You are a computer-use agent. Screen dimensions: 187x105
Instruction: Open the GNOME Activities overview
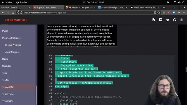pyautogui.click(x=7, y=2)
